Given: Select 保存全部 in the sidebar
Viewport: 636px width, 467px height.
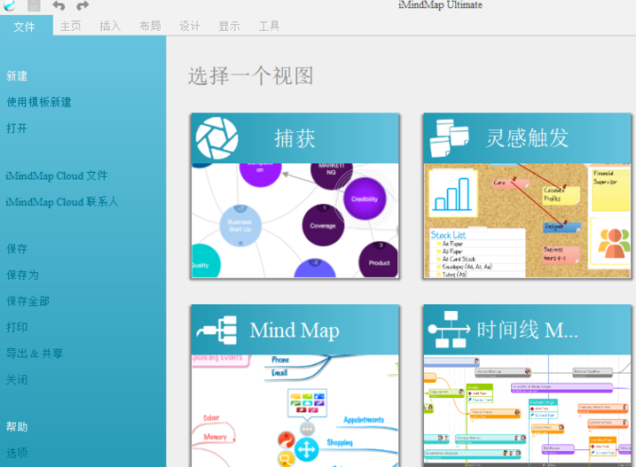Looking at the screenshot, I should tap(27, 301).
